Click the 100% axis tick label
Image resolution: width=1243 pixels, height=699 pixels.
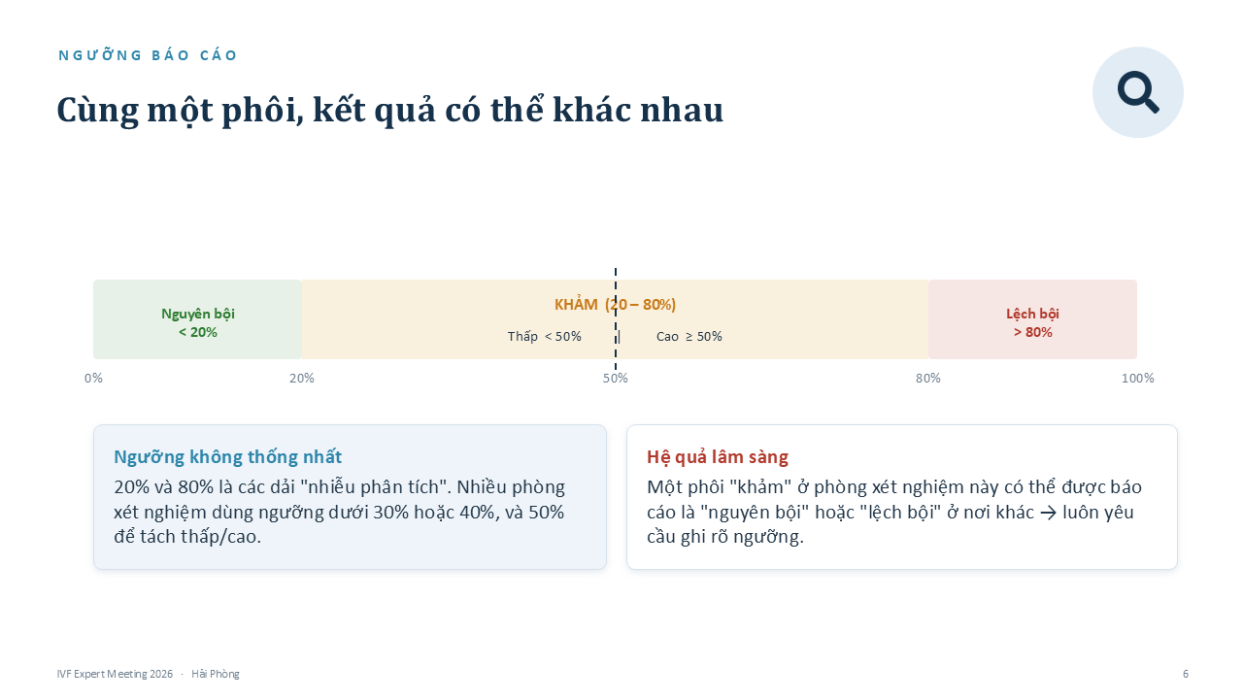1138,379
